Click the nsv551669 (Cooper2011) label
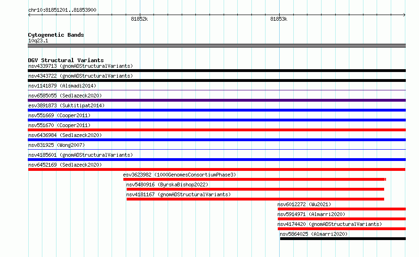Viewport: 419px width, 257px height. click(x=59, y=115)
